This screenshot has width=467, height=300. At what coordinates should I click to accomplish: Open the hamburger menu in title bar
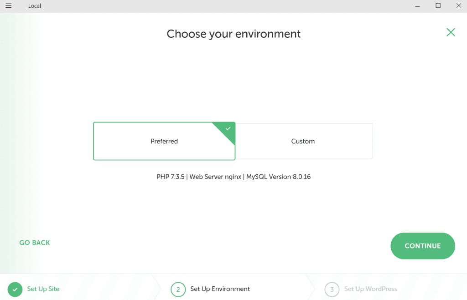[x=8, y=6]
